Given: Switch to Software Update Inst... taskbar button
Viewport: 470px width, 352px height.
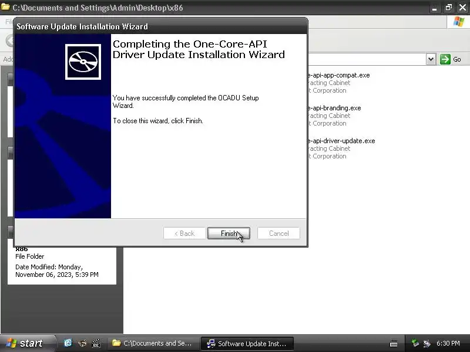Looking at the screenshot, I should point(247,343).
